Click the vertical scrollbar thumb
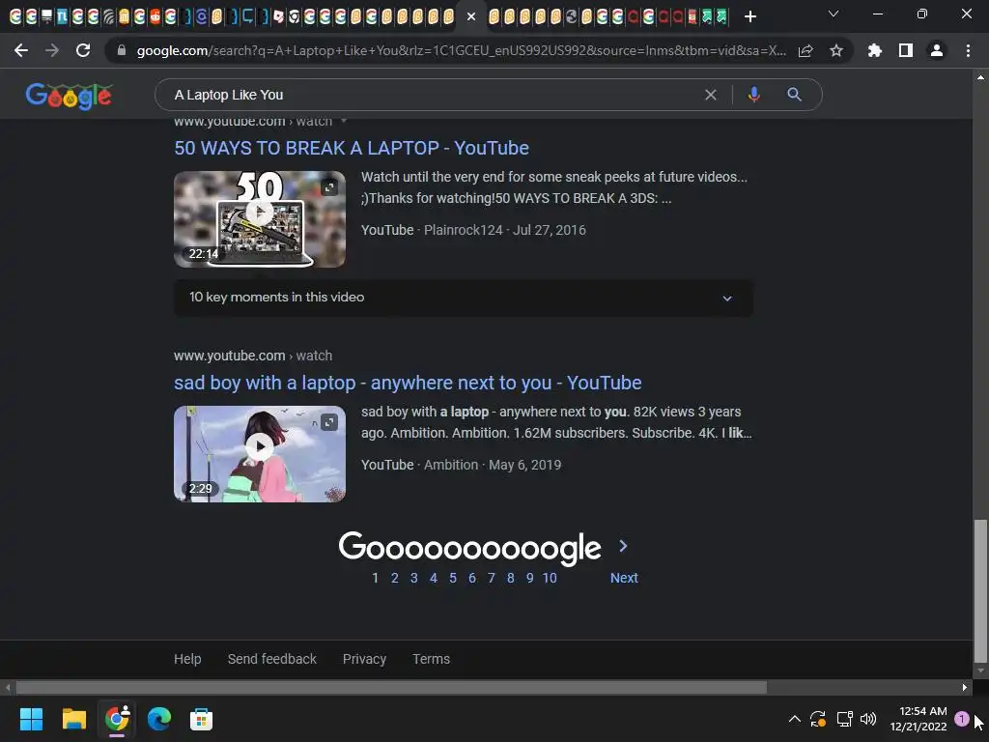Viewport: 989px width, 742px height. pyautogui.click(x=980, y=592)
